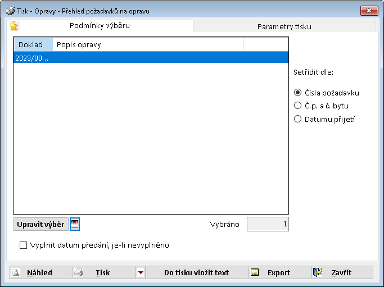
Task: Click the yellow star favorites icon
Action: 14,26
